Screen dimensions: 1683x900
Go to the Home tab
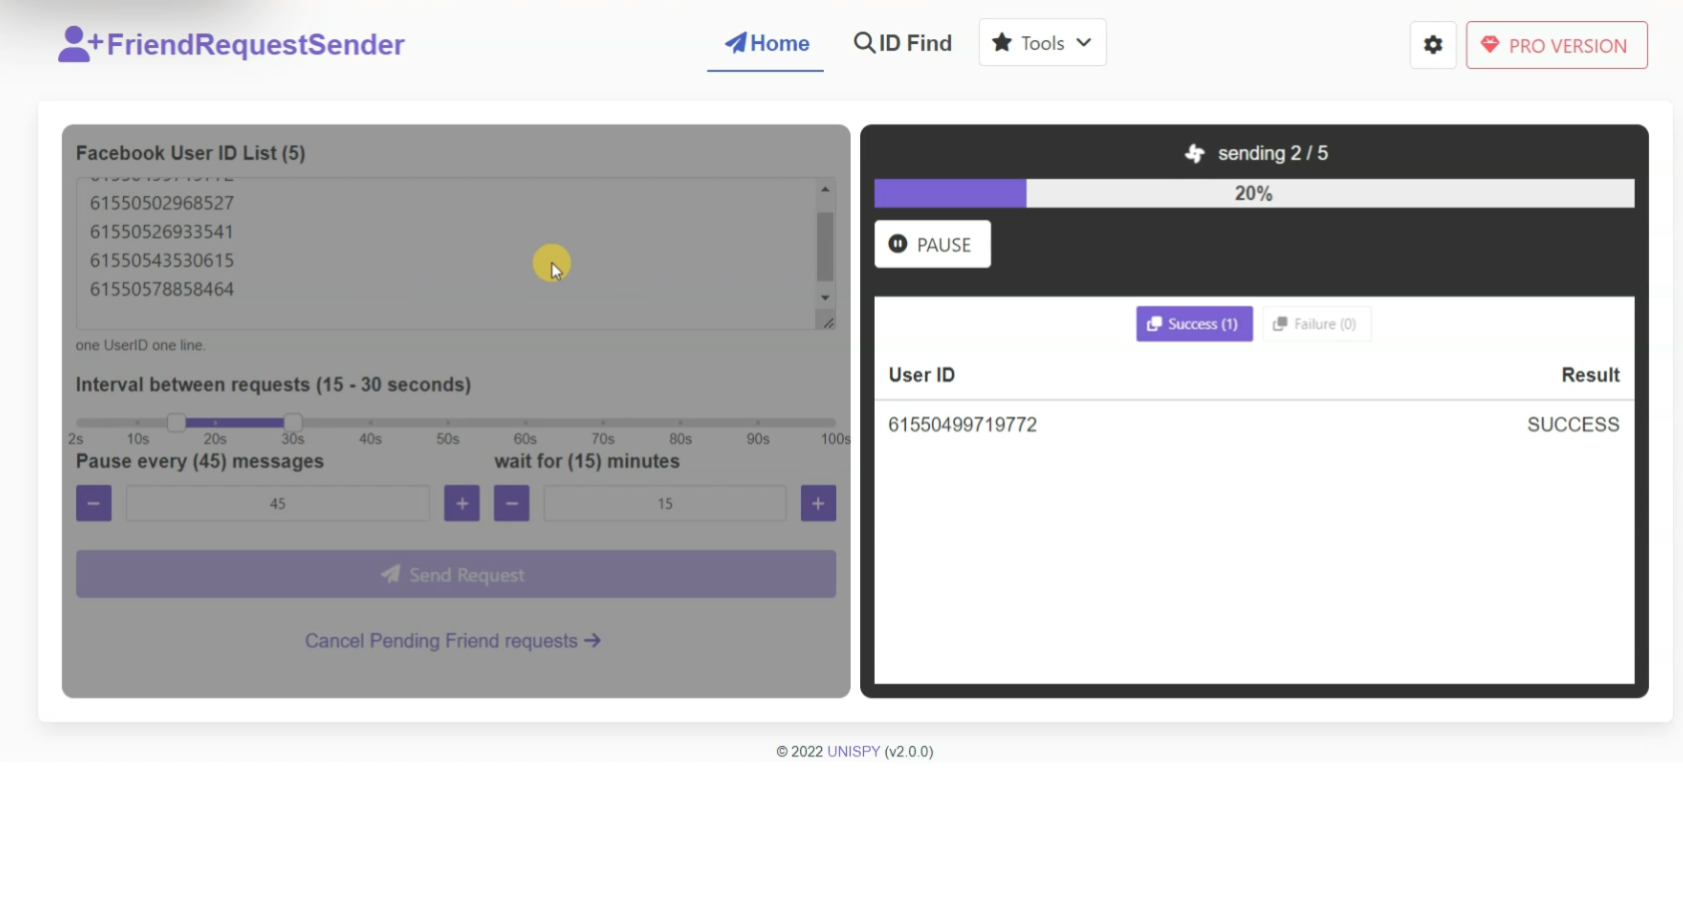[766, 43]
